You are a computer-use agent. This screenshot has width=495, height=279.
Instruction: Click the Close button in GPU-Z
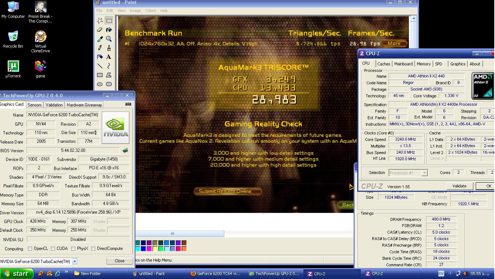pyautogui.click(x=120, y=260)
